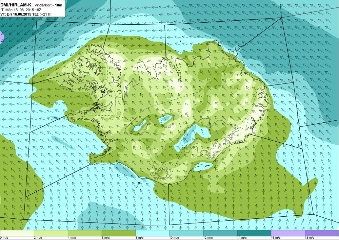Viewport: 339px width, 240px height.
Task: Select the olive green 6–8 m/s legend swatch
Action: click(x=119, y=233)
